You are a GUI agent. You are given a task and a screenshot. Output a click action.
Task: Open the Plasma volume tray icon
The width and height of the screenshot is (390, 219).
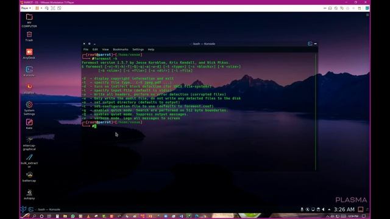point(324,209)
